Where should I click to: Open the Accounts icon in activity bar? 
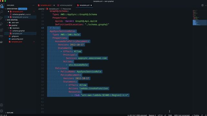tap(2, 105)
